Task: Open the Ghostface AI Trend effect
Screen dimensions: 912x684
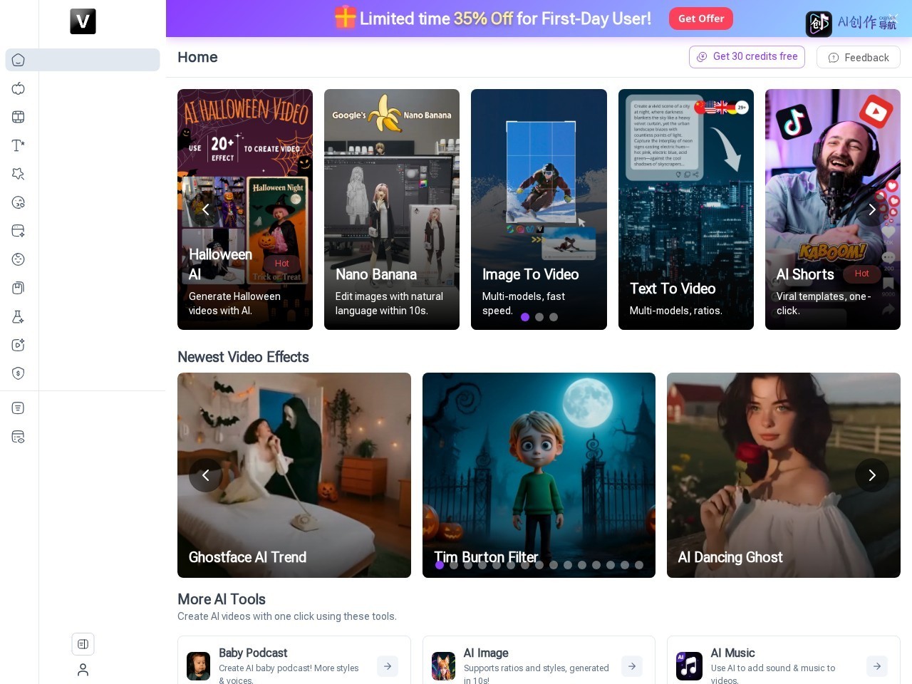Action: click(294, 475)
